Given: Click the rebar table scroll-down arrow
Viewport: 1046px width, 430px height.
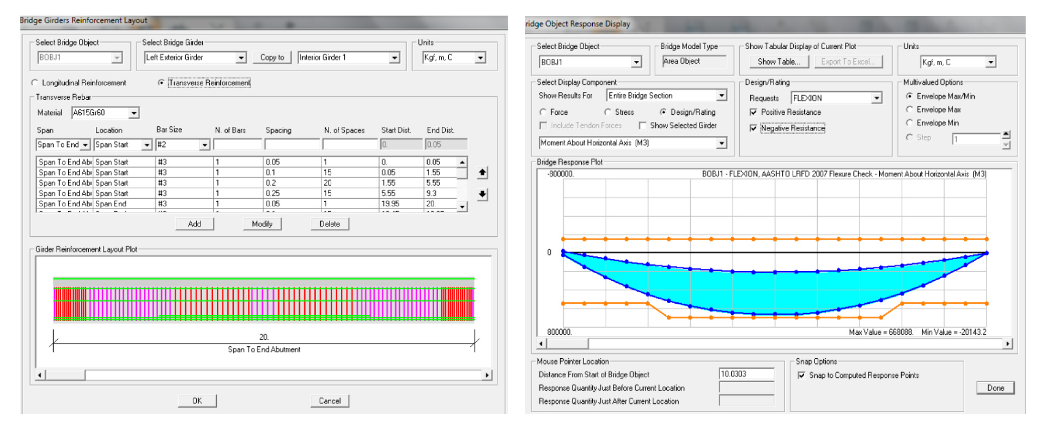Looking at the screenshot, I should [x=463, y=206].
